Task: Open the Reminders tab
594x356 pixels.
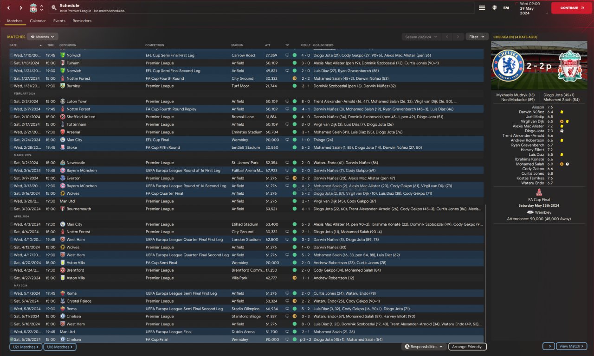Action: click(82, 21)
